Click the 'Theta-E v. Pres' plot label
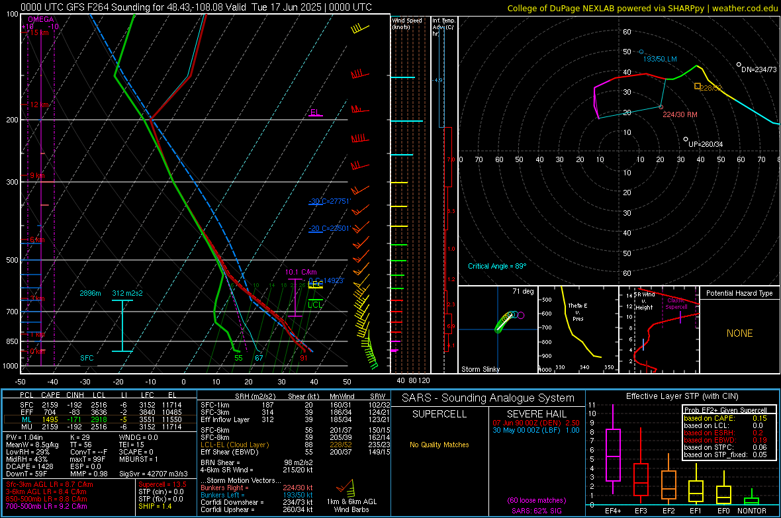The width and height of the screenshot is (781, 518). click(578, 312)
